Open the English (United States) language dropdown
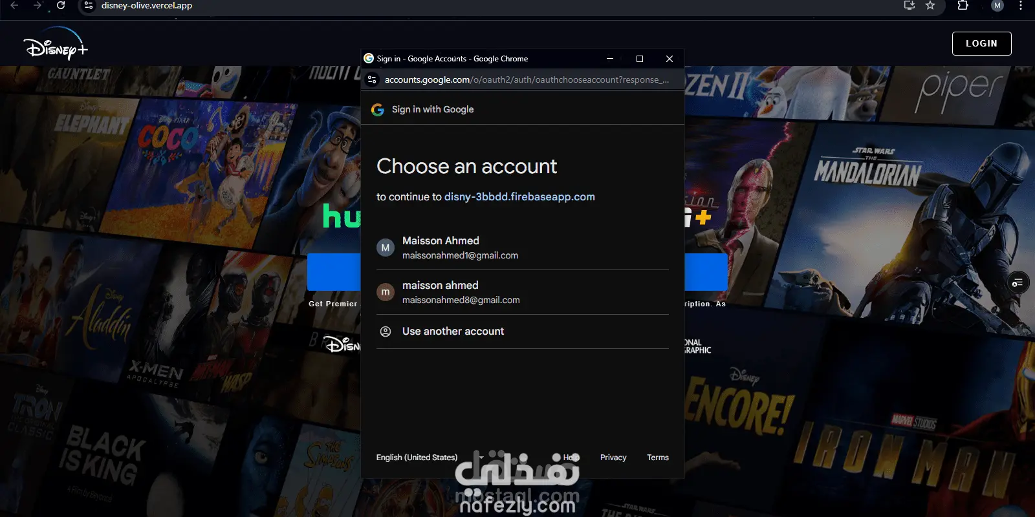1035x517 pixels. click(430, 458)
